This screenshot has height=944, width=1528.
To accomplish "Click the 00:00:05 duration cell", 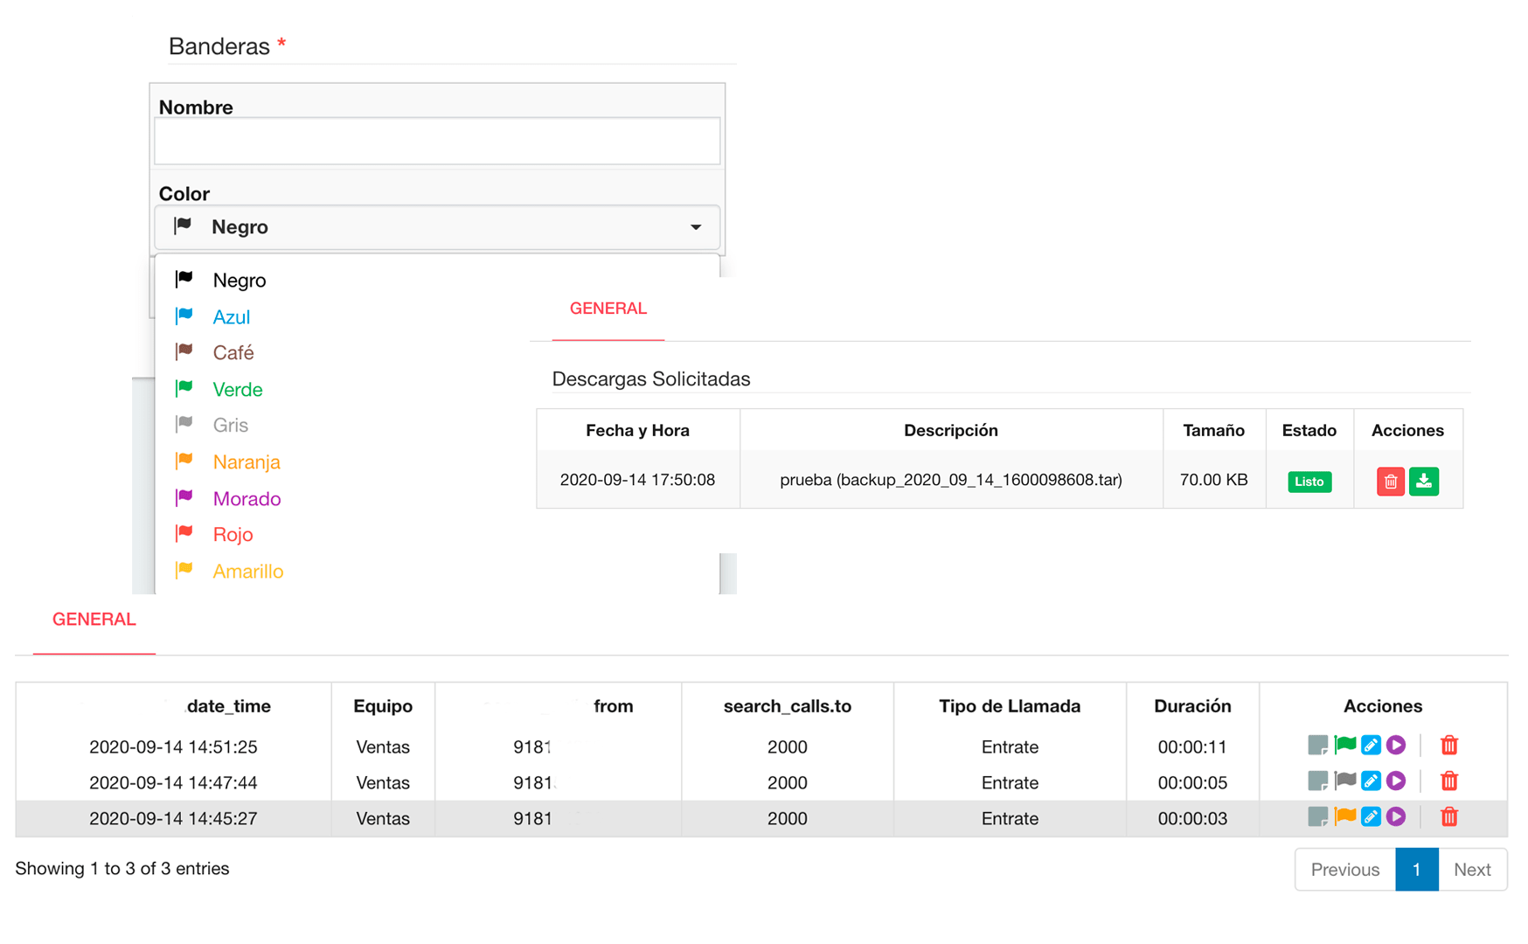I will pyautogui.click(x=1192, y=783).
